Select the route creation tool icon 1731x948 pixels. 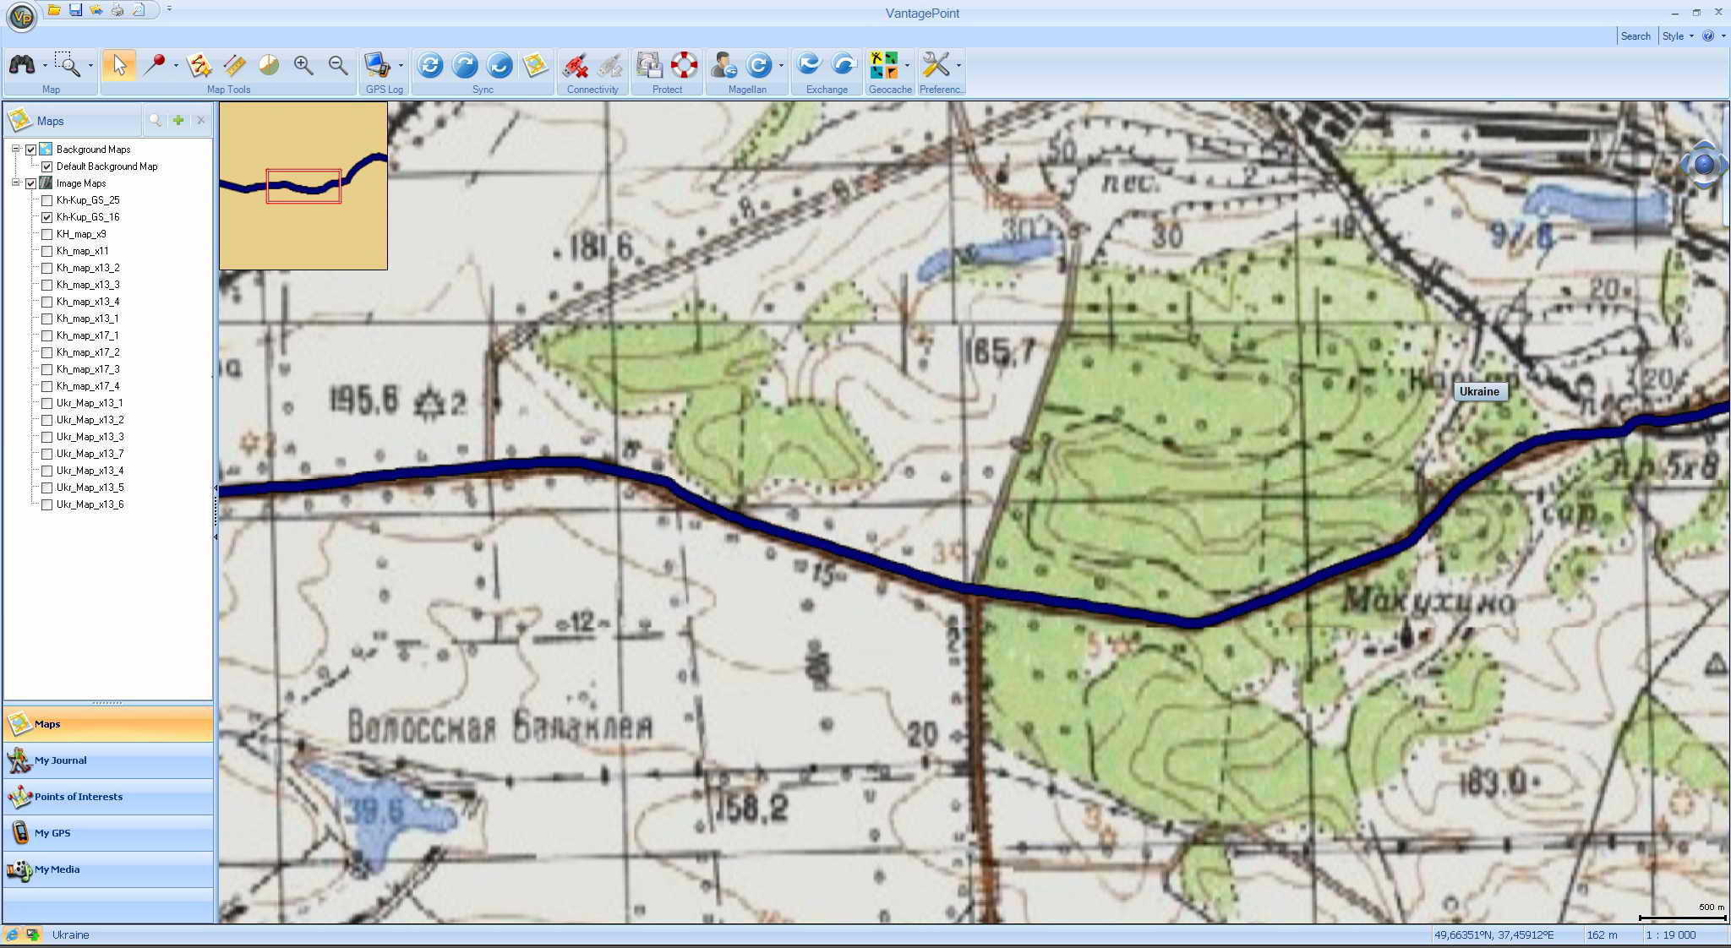pos(199,66)
